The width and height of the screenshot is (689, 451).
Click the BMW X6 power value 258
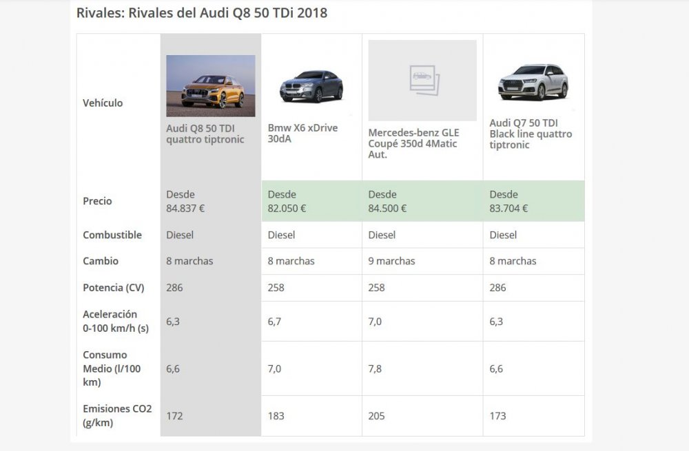pyautogui.click(x=276, y=288)
